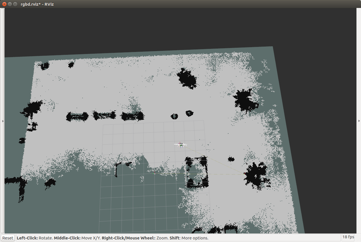This screenshot has width=361, height=242.
Task: Minimize the RViz window
Action: click(10, 4)
